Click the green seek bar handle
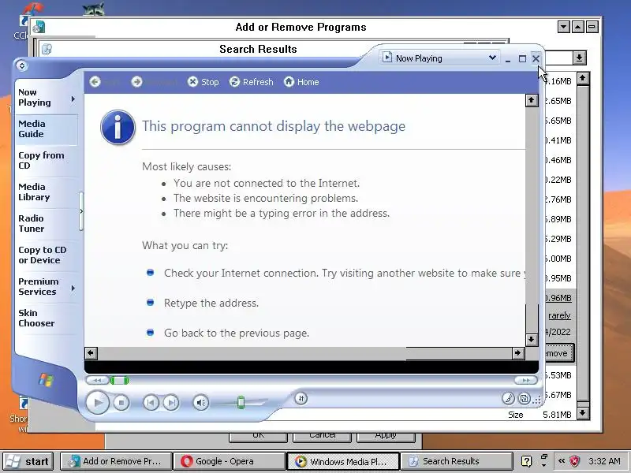This screenshot has width=631, height=473. [119, 380]
